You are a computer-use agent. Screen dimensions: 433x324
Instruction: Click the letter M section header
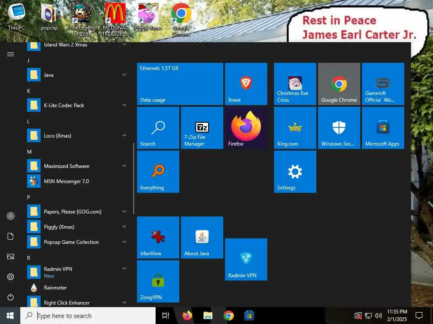[29, 151]
